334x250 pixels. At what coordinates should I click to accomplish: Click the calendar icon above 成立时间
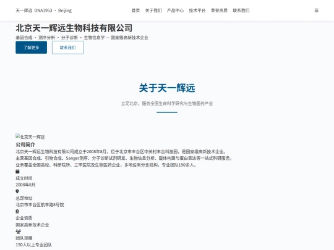(17, 172)
